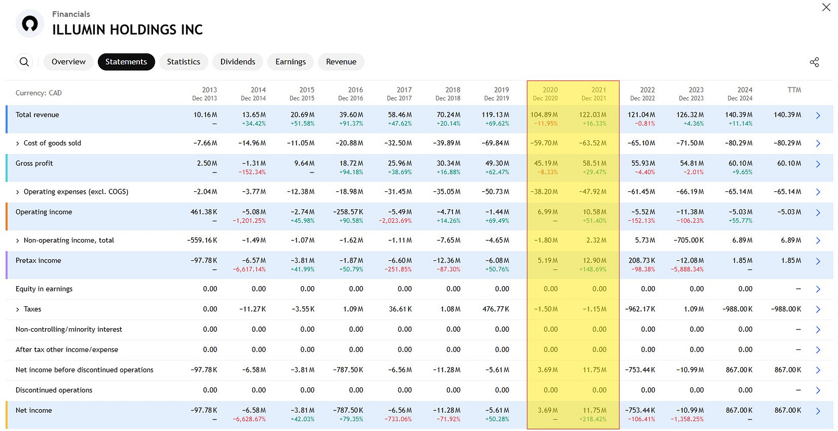838x431 pixels.
Task: Open Pretax income row right arrow
Action: (818, 261)
